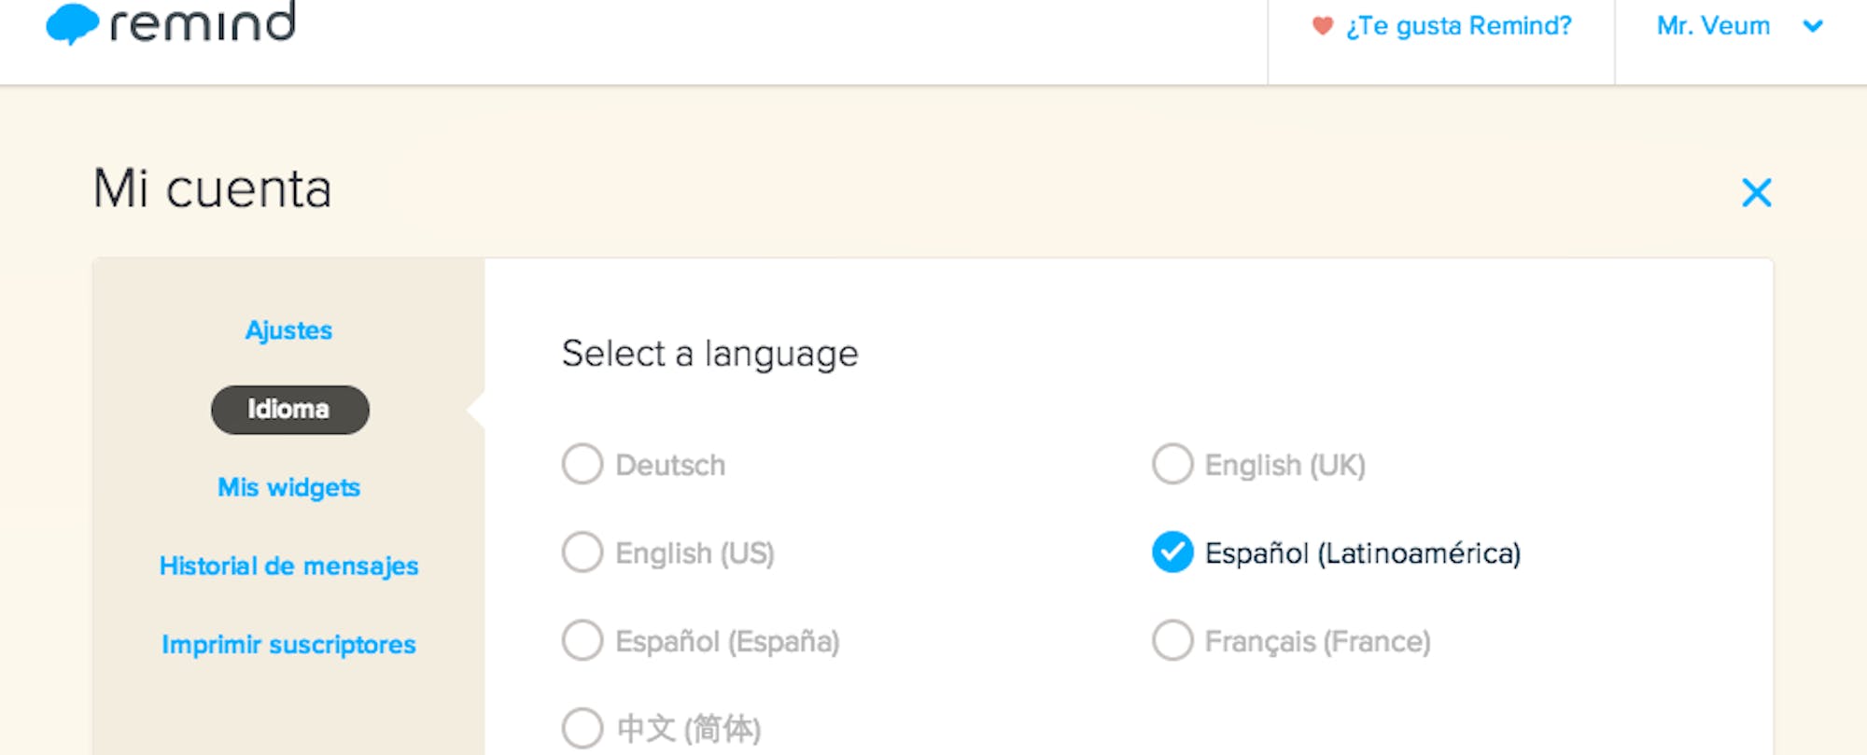
Task: Select the 中文 (简体) radio button
Action: tap(583, 728)
